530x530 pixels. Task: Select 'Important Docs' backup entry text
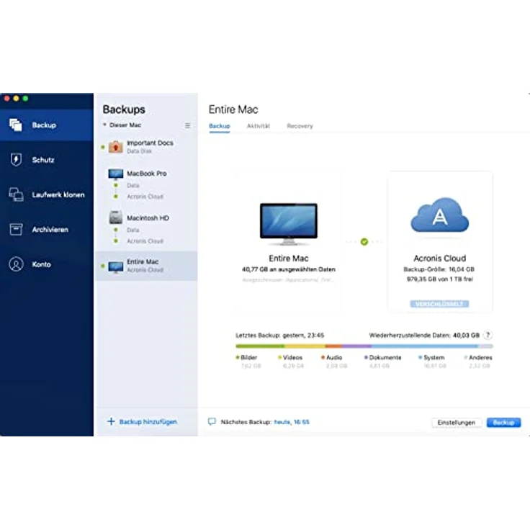coord(150,143)
